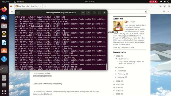Launch LibreOffice Writer from the dock

point(4,42)
